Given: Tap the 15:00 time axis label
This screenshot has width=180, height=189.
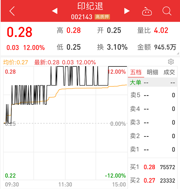Looking at the screenshot, I should [119, 184].
